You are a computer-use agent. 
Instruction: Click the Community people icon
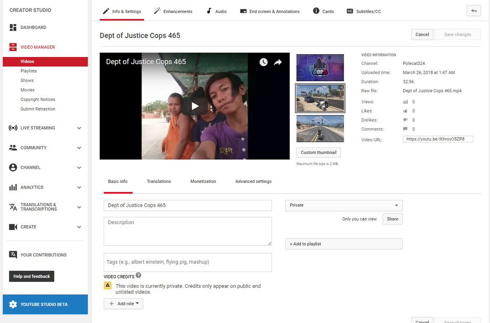pos(13,148)
